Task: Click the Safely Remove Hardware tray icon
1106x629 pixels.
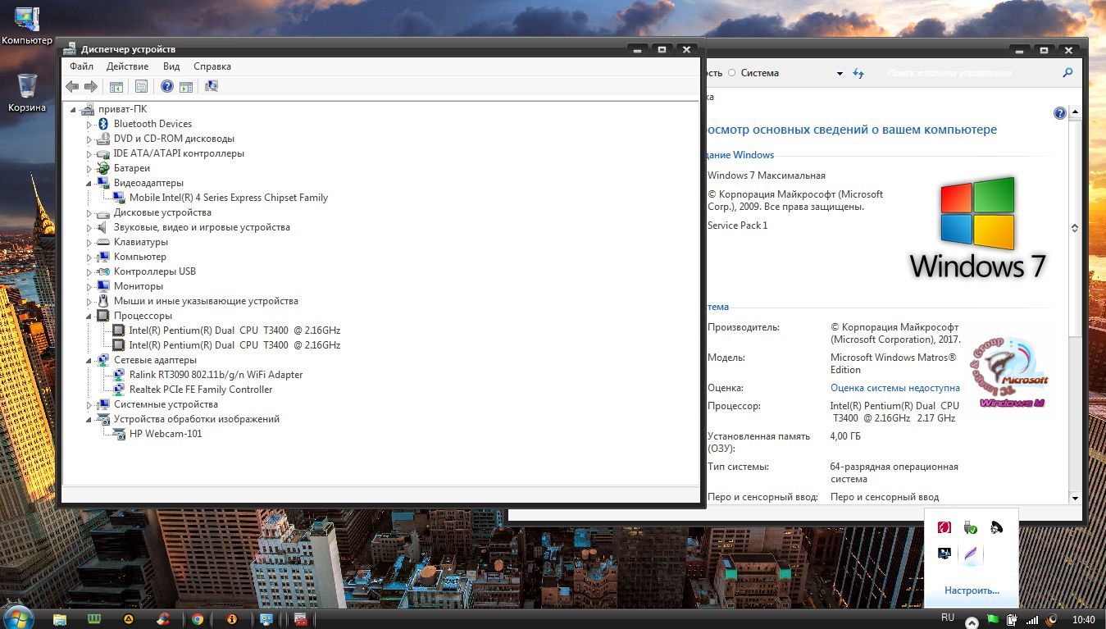Action: (970, 527)
